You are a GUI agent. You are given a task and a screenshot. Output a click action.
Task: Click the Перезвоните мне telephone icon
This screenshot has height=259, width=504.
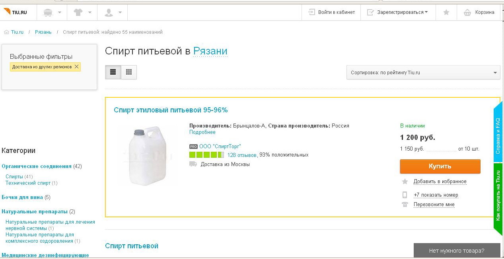click(405, 205)
